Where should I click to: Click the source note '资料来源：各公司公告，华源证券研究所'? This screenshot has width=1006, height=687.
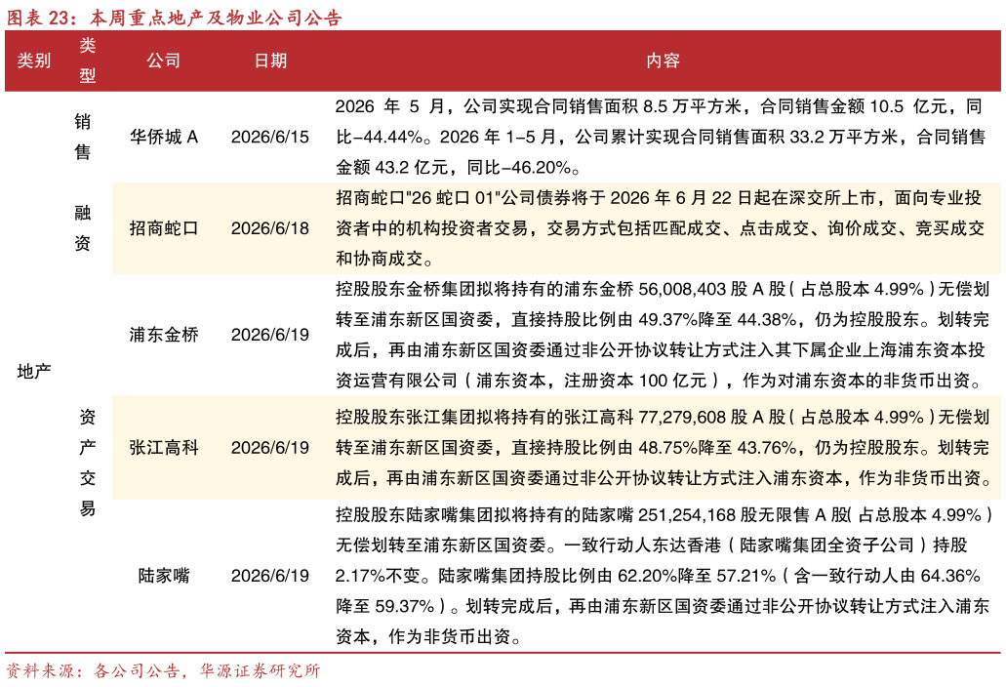tap(163, 671)
